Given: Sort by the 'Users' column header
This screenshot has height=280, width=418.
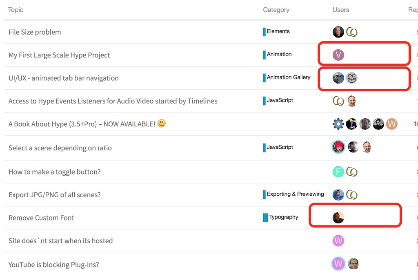Looking at the screenshot, I should [341, 9].
